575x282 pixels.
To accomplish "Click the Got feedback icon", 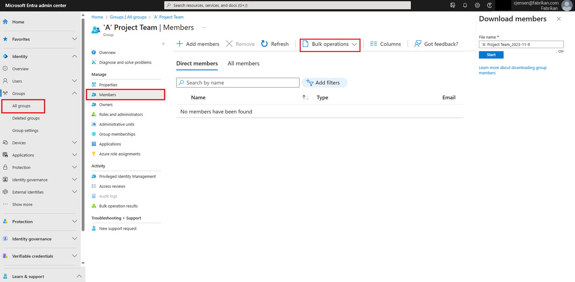I will pos(418,44).
